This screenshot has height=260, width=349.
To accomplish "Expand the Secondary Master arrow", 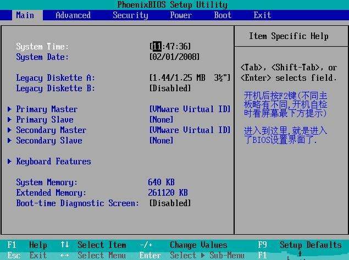I will [x=10, y=130].
